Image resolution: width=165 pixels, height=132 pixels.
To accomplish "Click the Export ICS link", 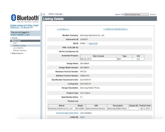I will click(93, 43).
